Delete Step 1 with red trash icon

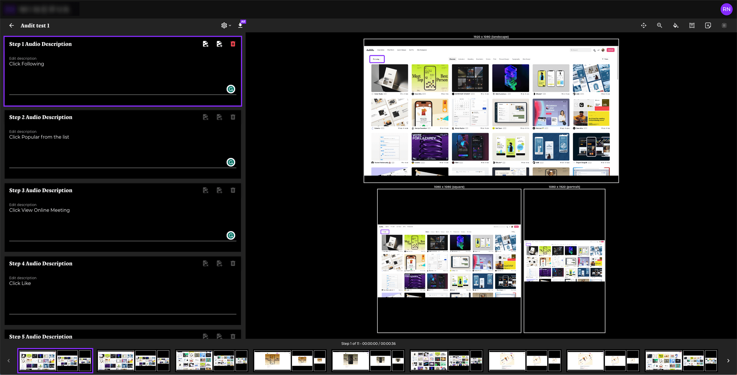[x=233, y=44]
